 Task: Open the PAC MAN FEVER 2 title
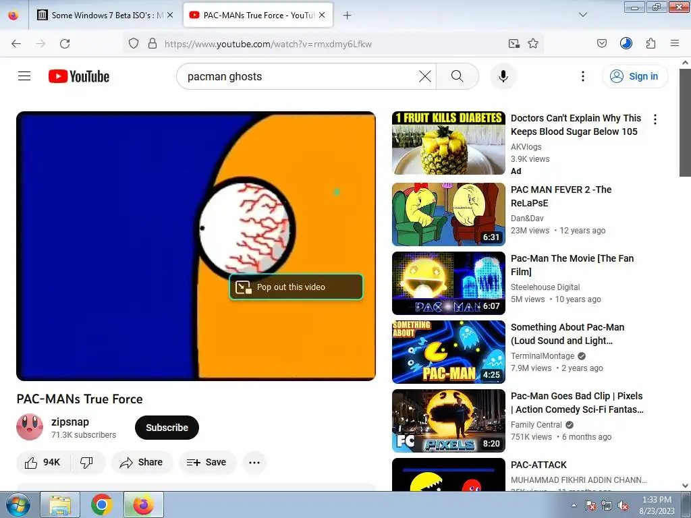561,196
